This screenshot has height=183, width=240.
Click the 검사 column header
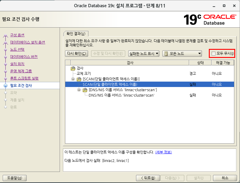pyautogui.click(x=130, y=63)
